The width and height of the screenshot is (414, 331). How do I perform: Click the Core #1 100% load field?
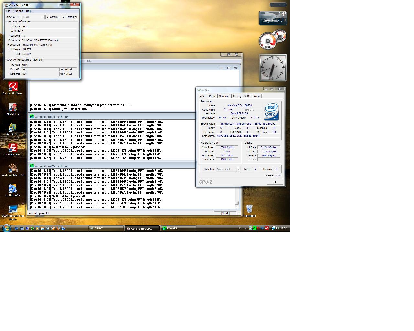69,74
